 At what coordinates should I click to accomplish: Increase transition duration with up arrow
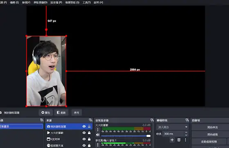click(x=186, y=132)
